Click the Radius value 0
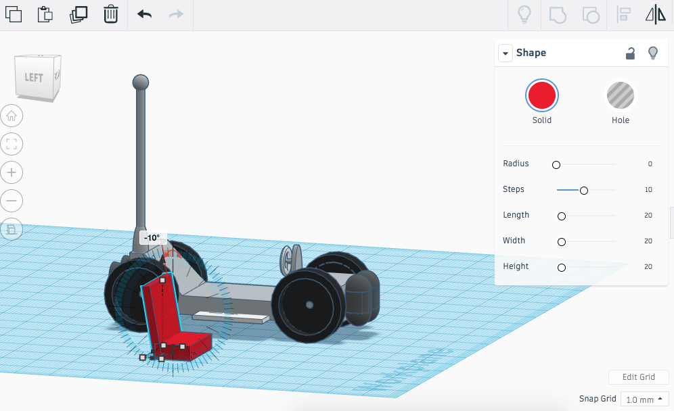 click(650, 164)
